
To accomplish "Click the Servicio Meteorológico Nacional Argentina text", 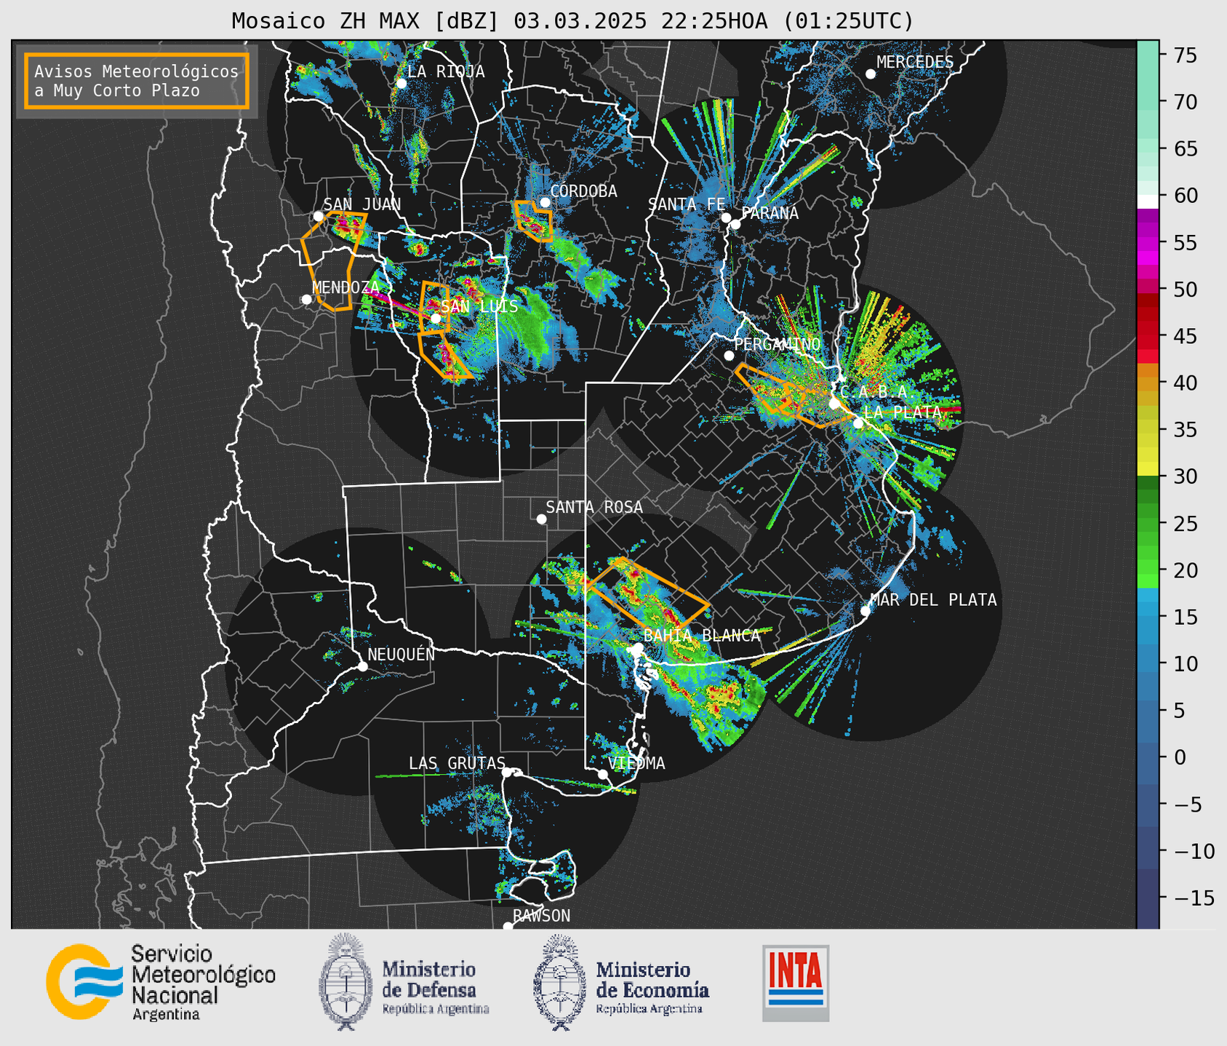I will click(203, 983).
